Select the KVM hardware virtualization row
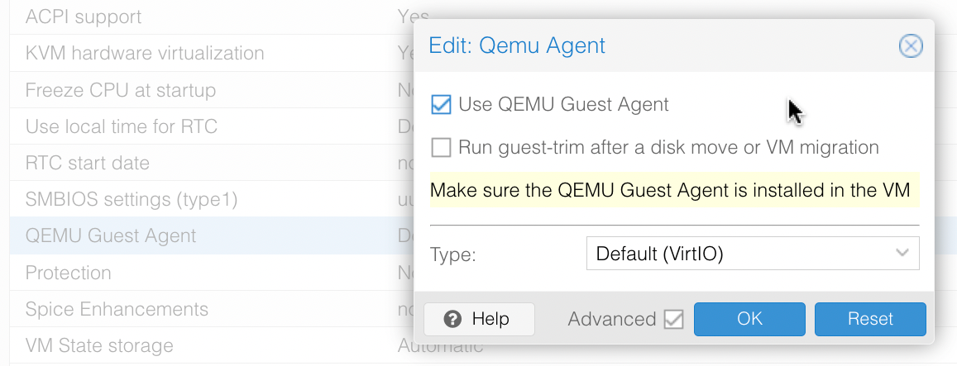957x366 pixels. [x=212, y=53]
